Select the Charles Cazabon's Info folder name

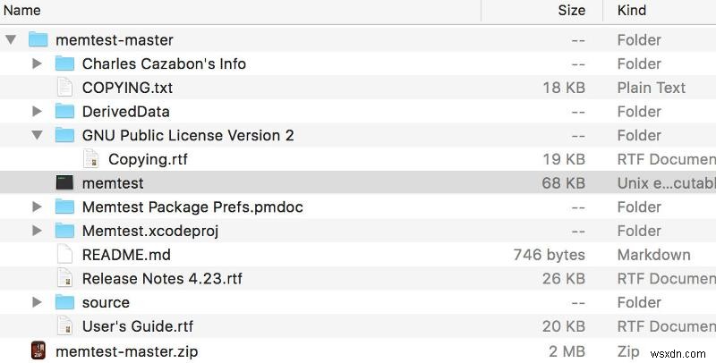[x=164, y=63]
